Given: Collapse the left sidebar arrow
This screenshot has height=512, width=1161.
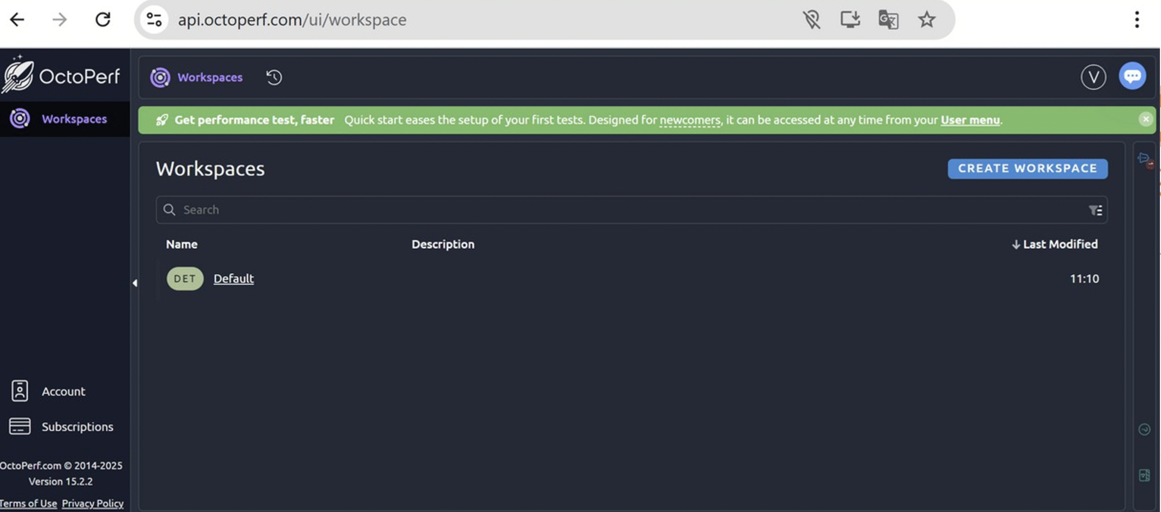Looking at the screenshot, I should coord(135,283).
